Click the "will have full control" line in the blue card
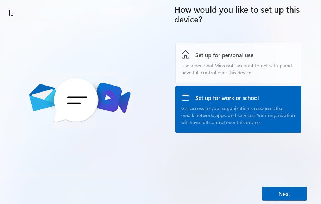 221,123
